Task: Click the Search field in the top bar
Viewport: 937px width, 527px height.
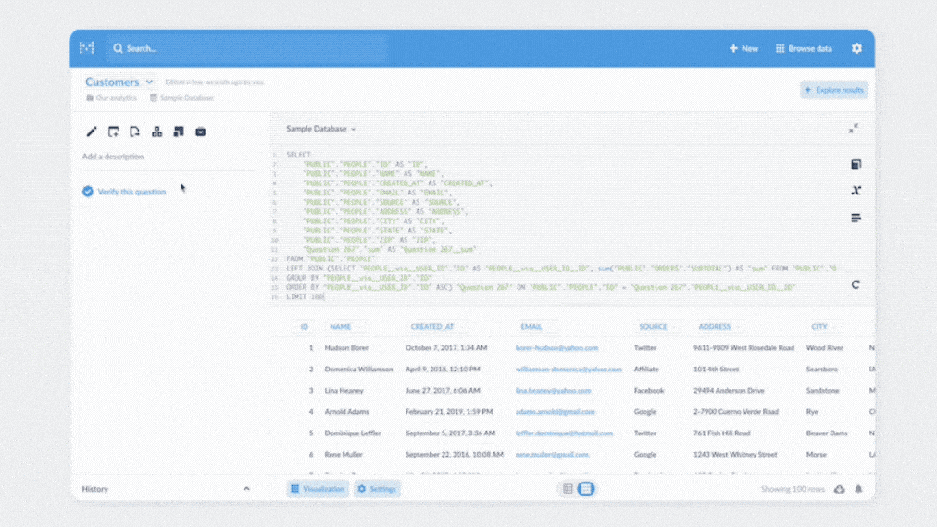Action: click(248, 48)
